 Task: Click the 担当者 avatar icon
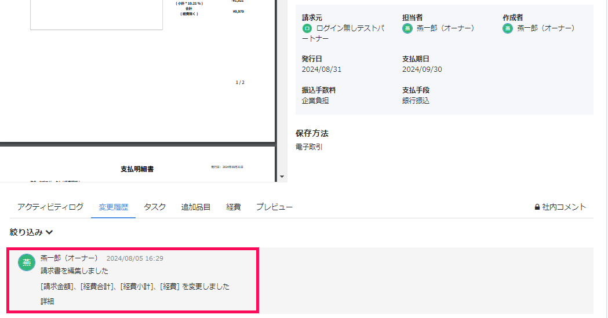pyautogui.click(x=407, y=28)
